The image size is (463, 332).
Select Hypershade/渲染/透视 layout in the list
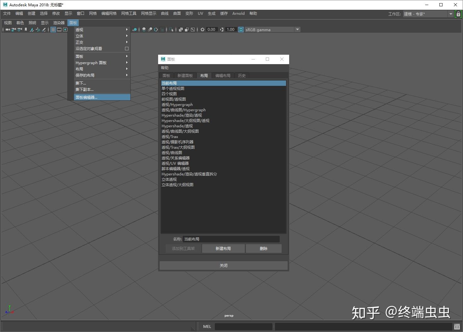[182, 115]
